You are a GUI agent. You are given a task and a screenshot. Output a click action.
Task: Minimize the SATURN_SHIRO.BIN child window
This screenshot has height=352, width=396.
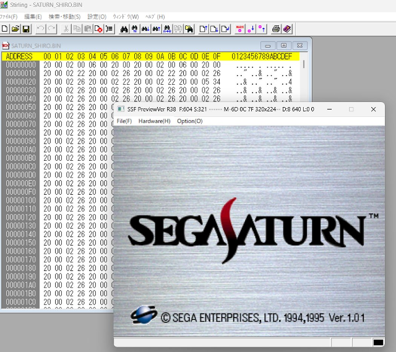click(x=268, y=46)
